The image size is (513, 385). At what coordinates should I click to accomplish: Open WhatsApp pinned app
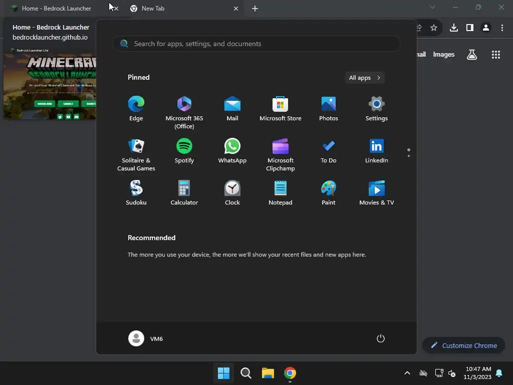(x=232, y=151)
